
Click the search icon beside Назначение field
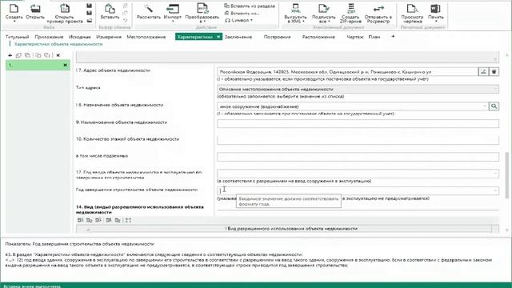click(x=494, y=106)
